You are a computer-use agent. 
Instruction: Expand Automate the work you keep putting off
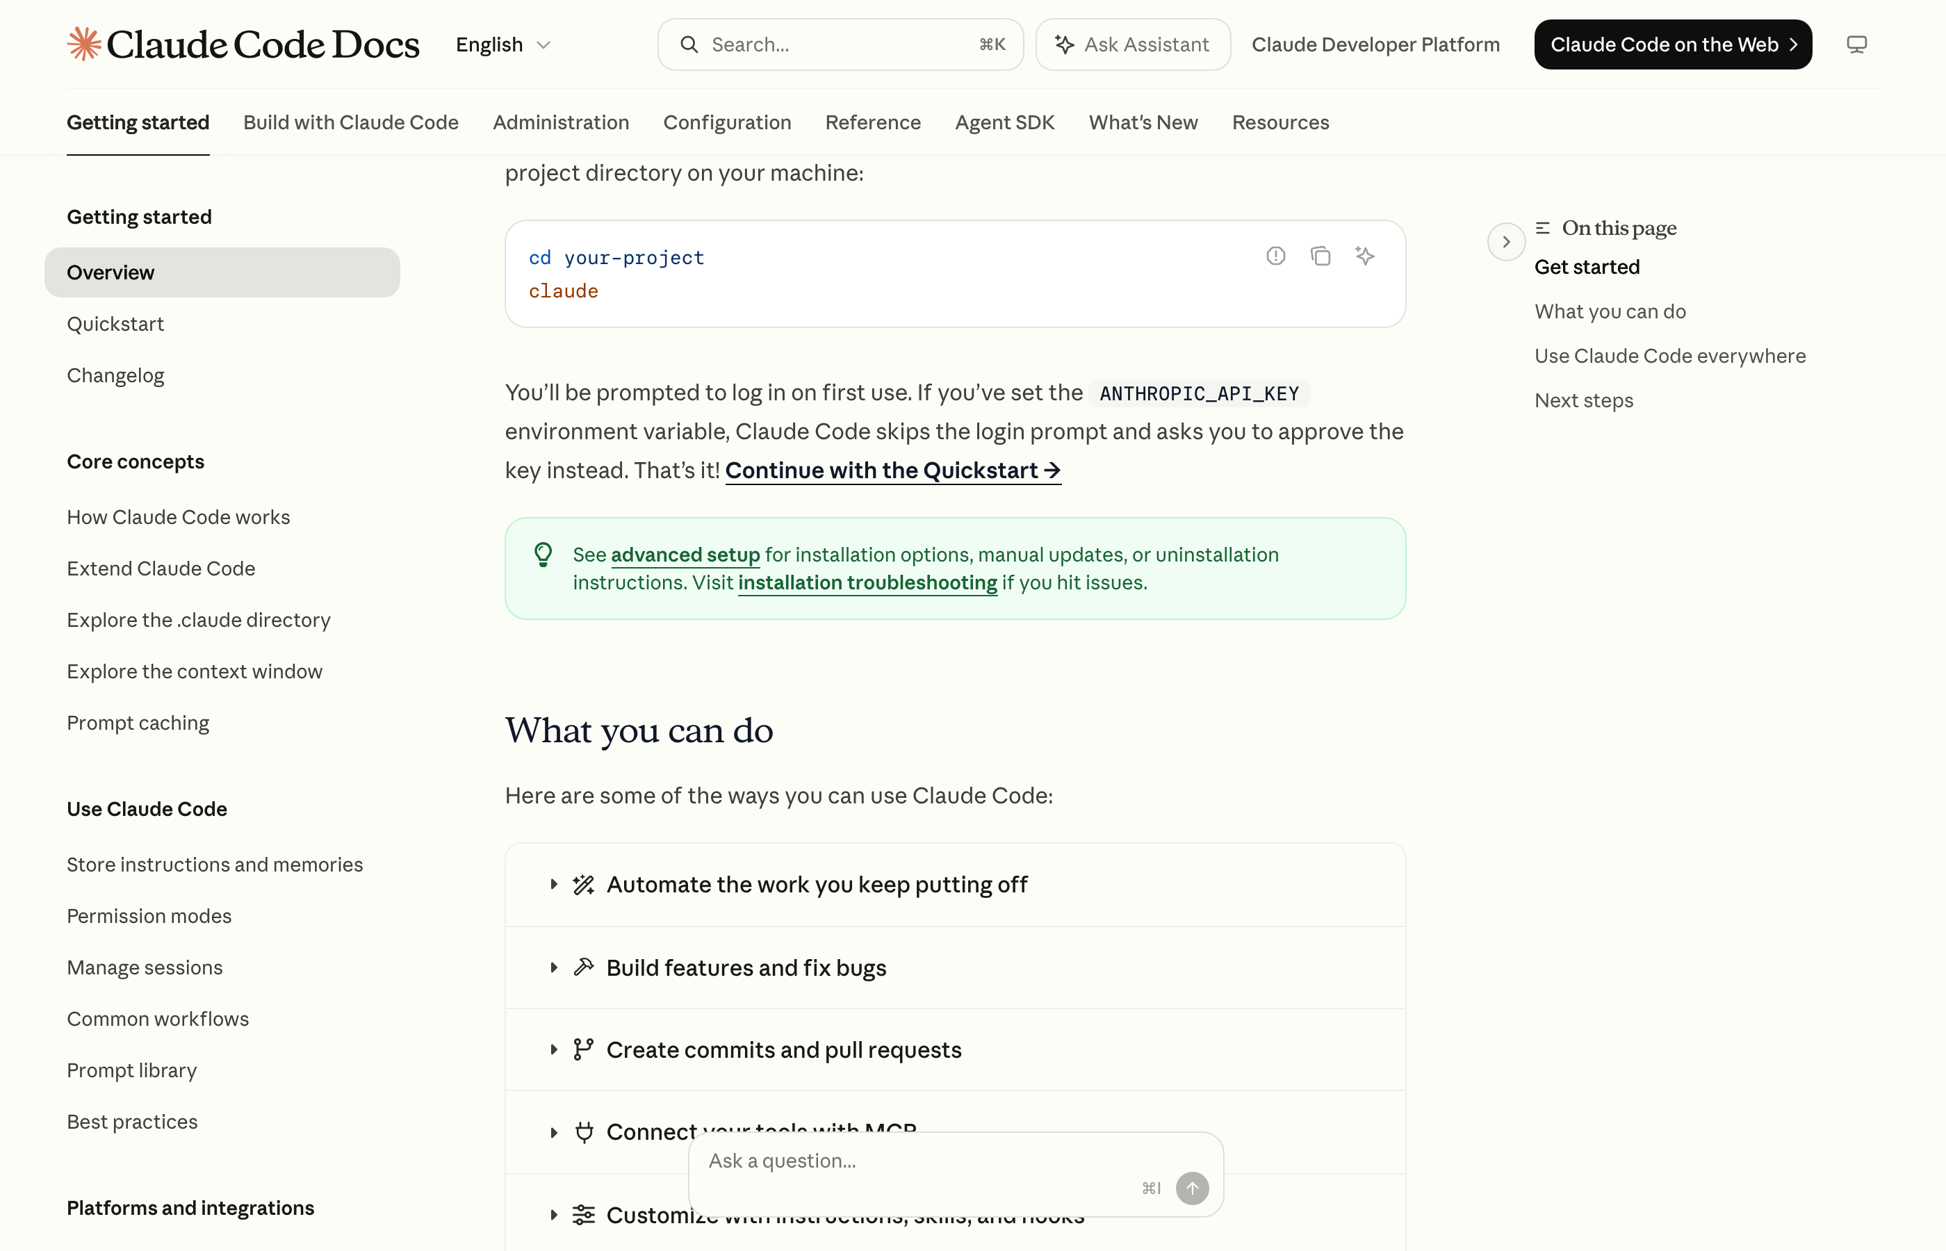954,885
